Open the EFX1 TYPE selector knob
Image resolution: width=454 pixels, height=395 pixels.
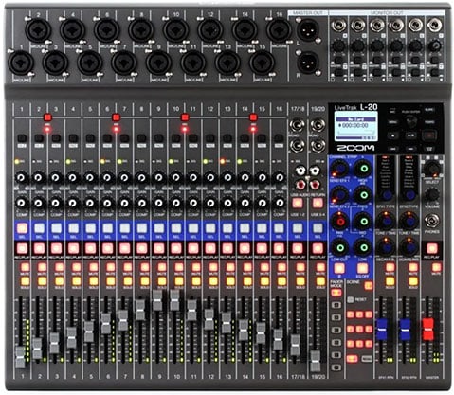[x=386, y=194]
